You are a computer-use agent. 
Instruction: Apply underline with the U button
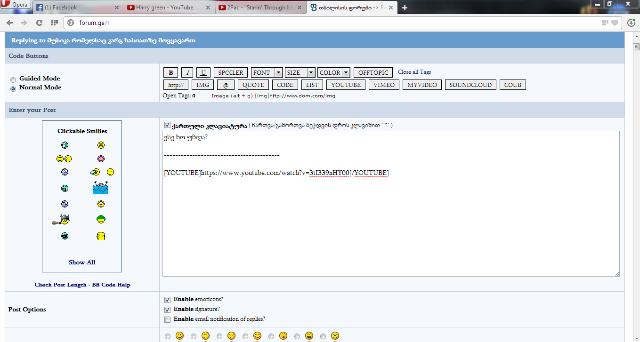coord(203,73)
